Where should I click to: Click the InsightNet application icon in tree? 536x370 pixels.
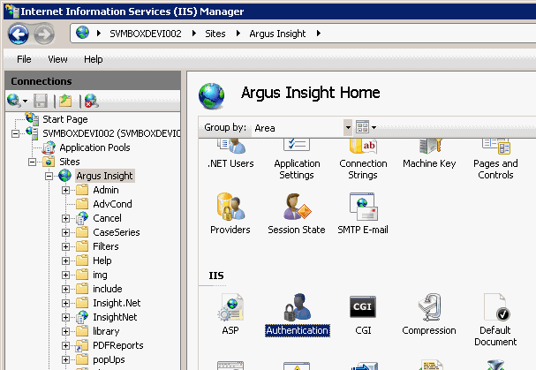[x=82, y=317]
